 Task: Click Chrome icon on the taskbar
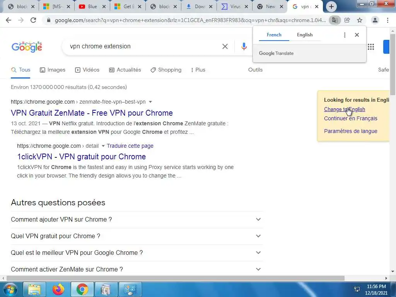(82, 289)
